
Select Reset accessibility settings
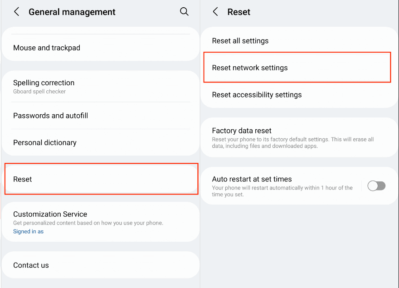[x=257, y=95]
